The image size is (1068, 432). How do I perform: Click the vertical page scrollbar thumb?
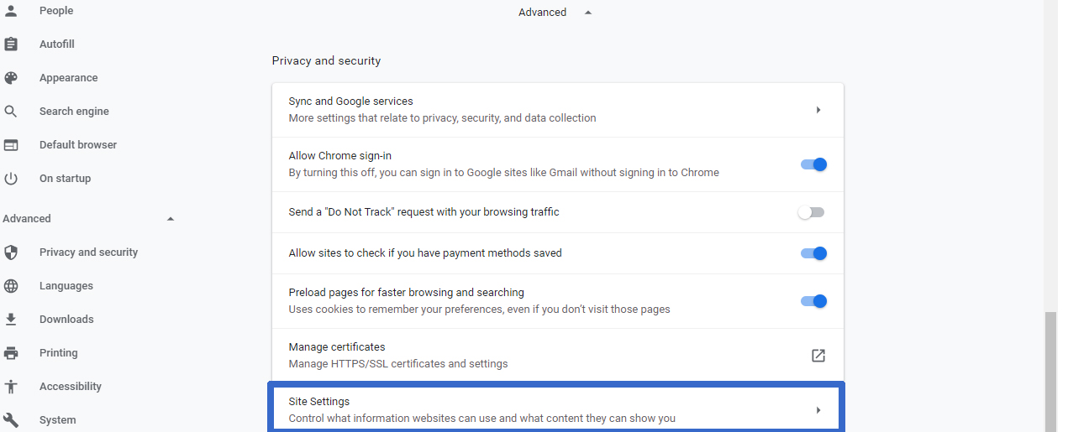point(1051,371)
